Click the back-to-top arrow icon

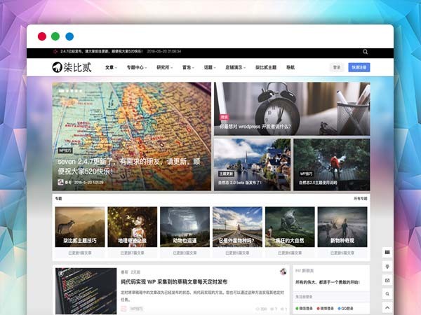(x=387, y=307)
